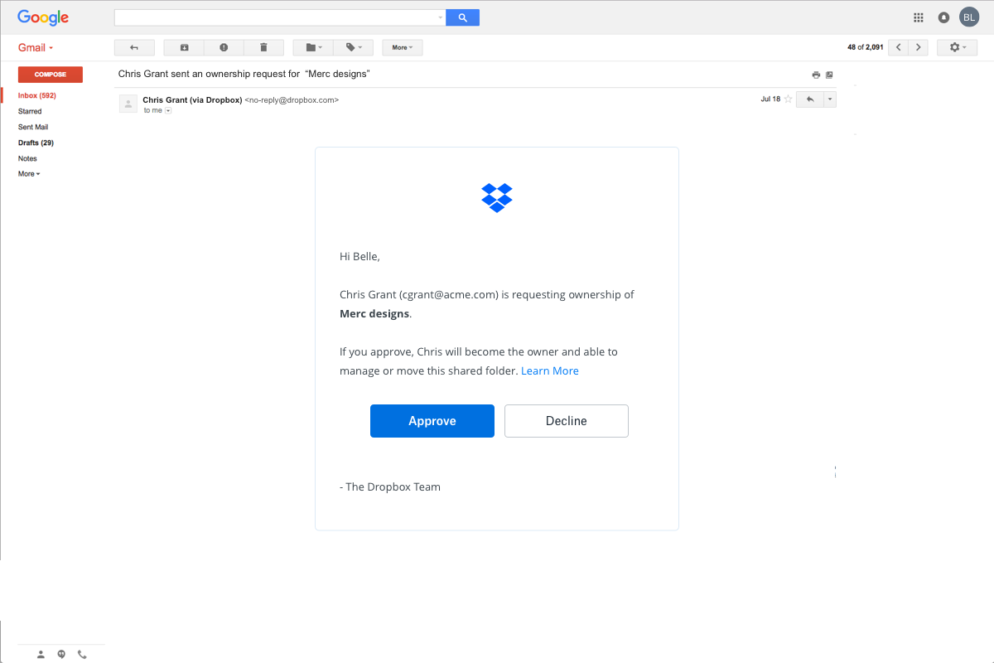This screenshot has width=994, height=663.
Task: Open Drafts (29) folder
Action: [36, 143]
